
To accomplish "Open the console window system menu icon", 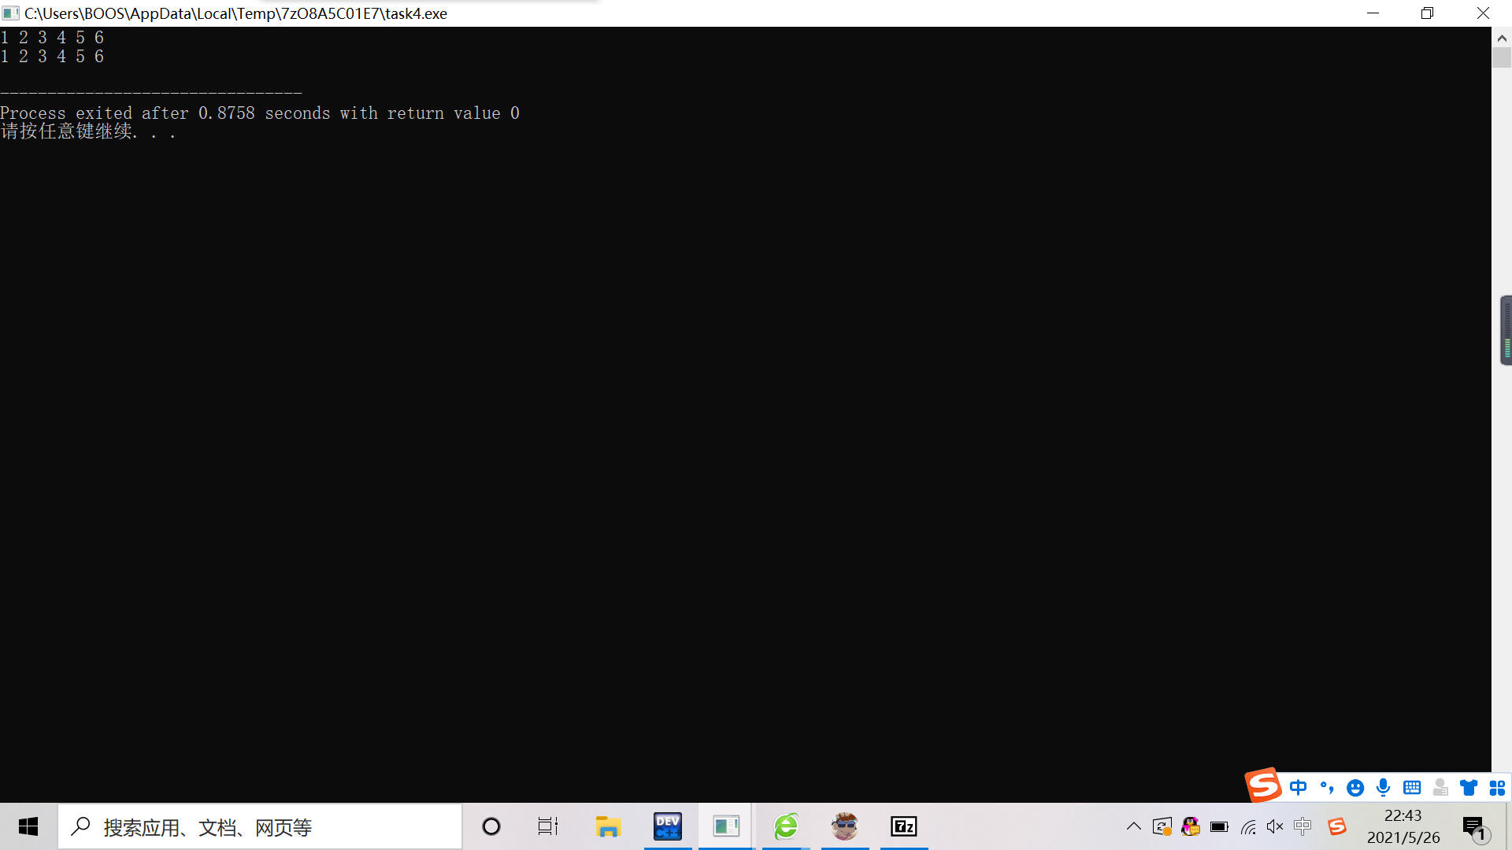I will (x=10, y=13).
